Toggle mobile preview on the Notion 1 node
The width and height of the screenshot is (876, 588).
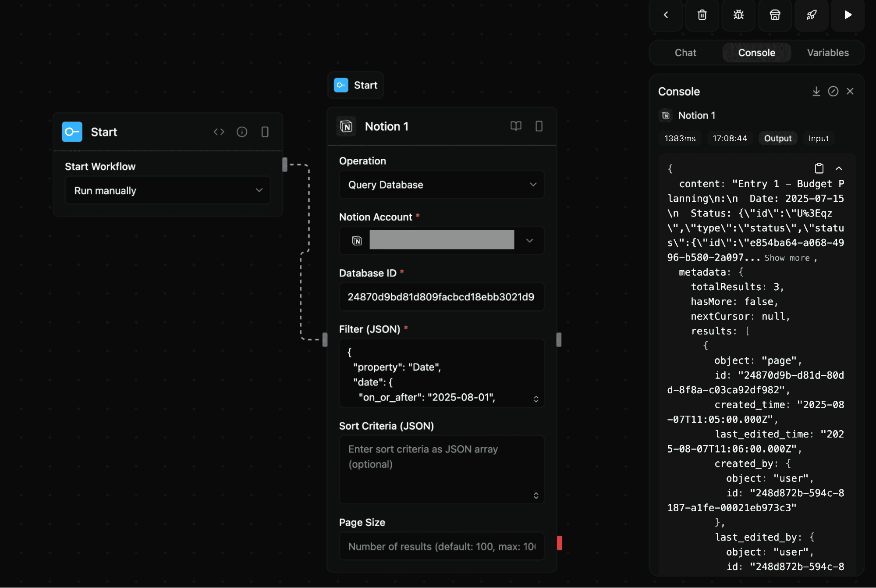point(539,126)
